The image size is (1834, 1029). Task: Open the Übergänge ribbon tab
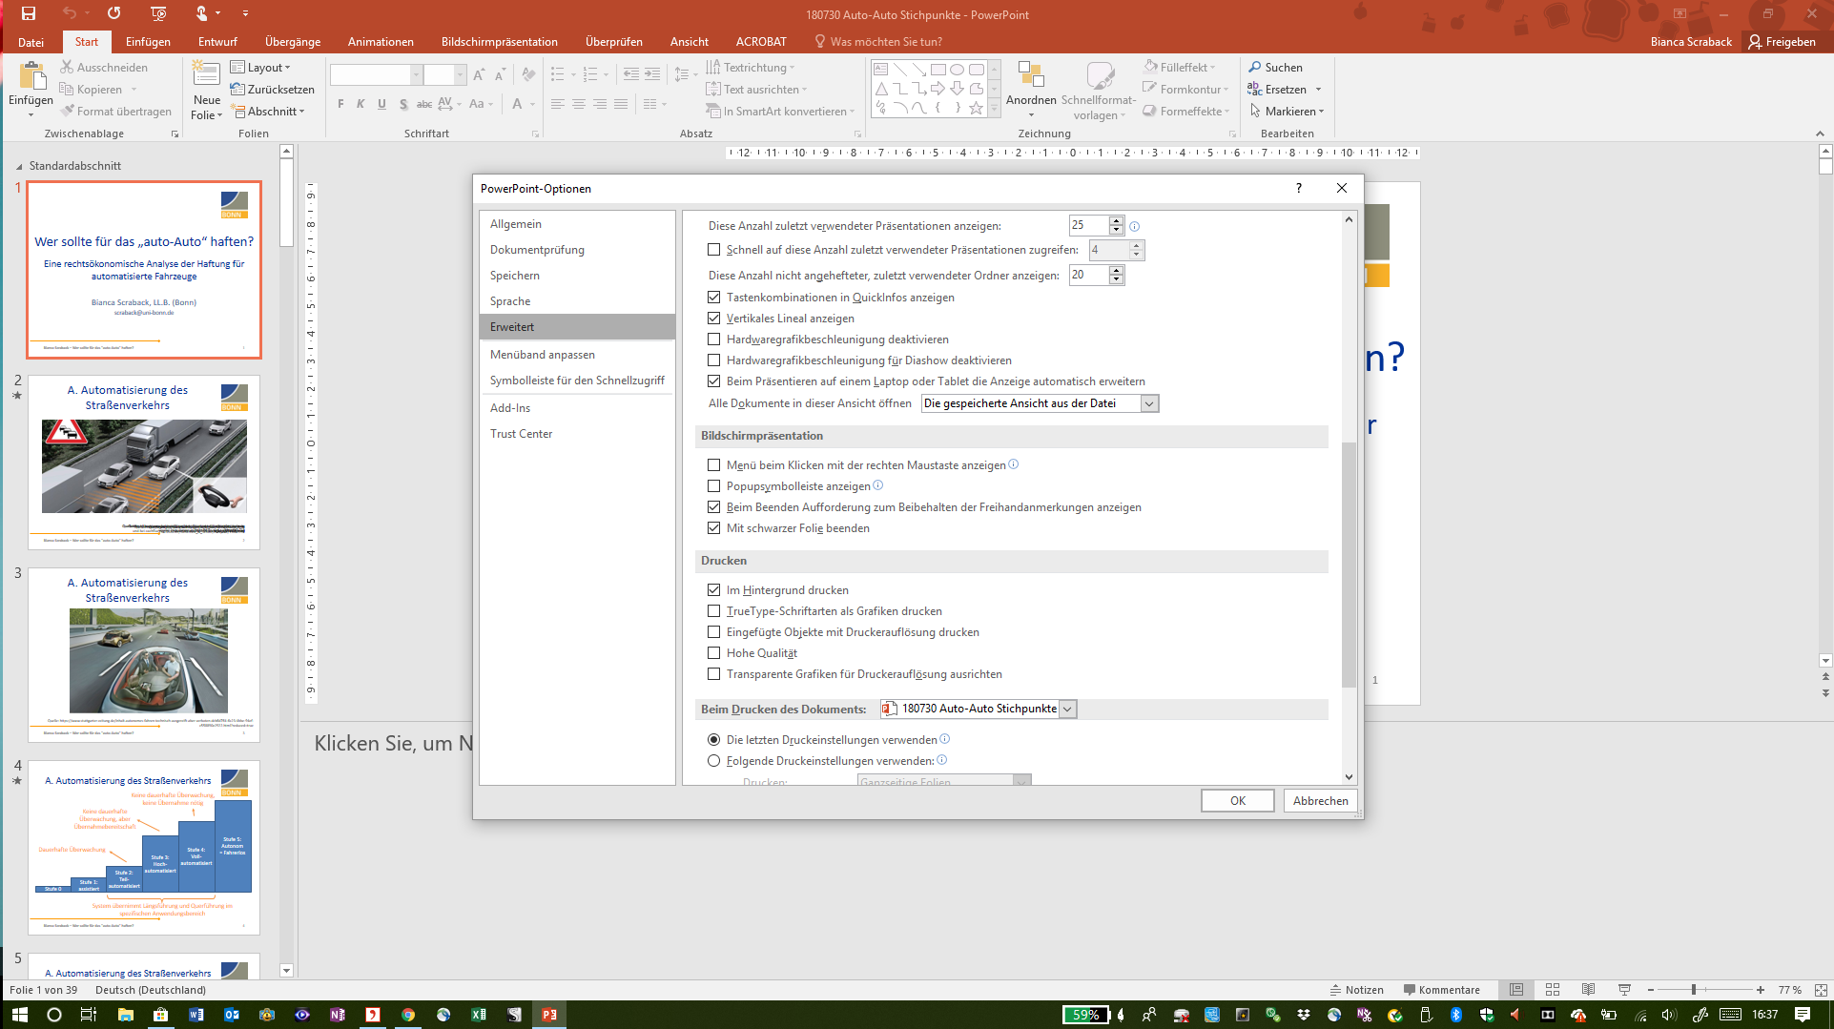293,42
